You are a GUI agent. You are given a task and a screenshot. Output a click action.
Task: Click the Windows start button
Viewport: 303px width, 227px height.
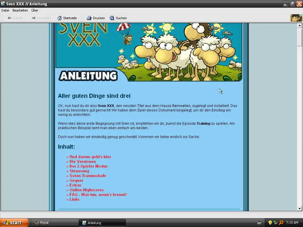pyautogui.click(x=14, y=223)
